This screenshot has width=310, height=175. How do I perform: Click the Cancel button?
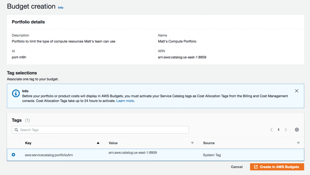237,167
